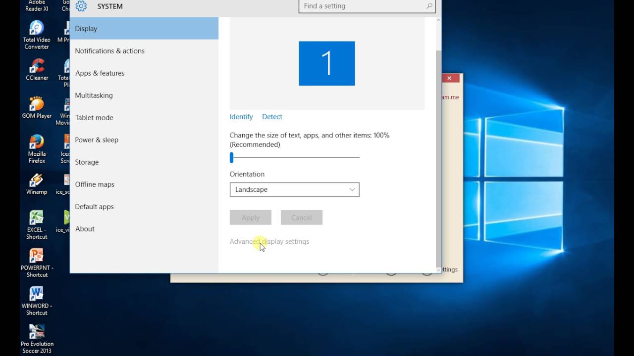Click the scrollbar down arrow
The image size is (634, 356).
tap(438, 270)
